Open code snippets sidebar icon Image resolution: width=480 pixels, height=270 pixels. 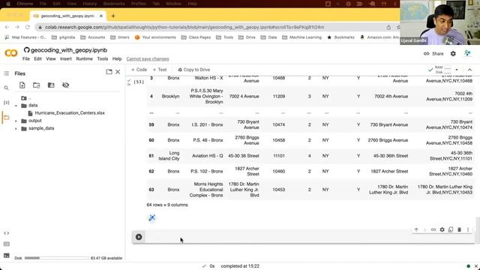point(7,233)
